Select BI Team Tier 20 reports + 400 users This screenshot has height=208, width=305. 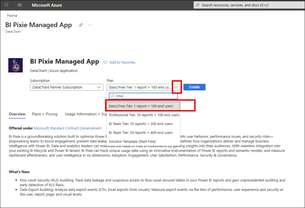[x=141, y=133]
